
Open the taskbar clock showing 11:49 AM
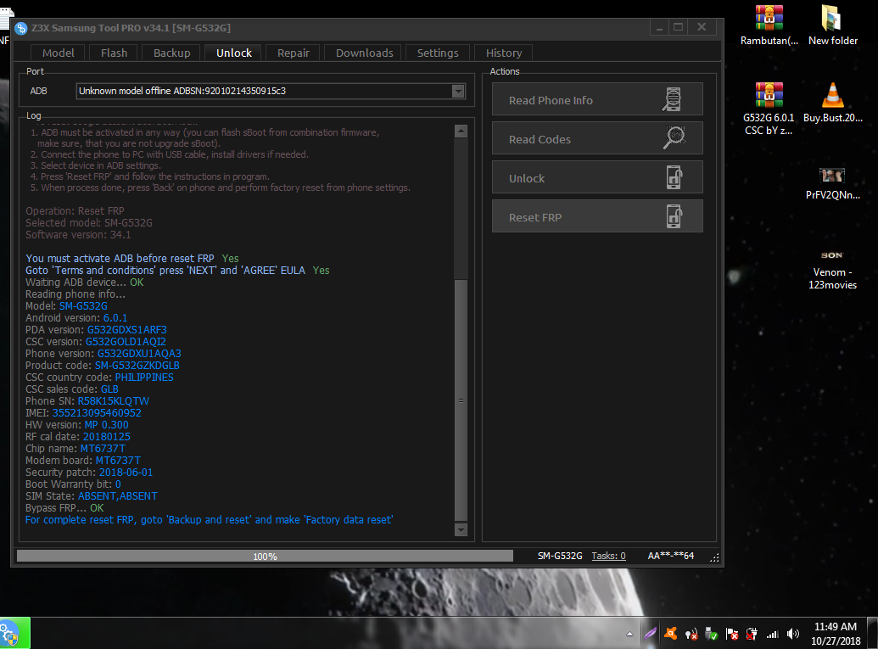(x=836, y=634)
